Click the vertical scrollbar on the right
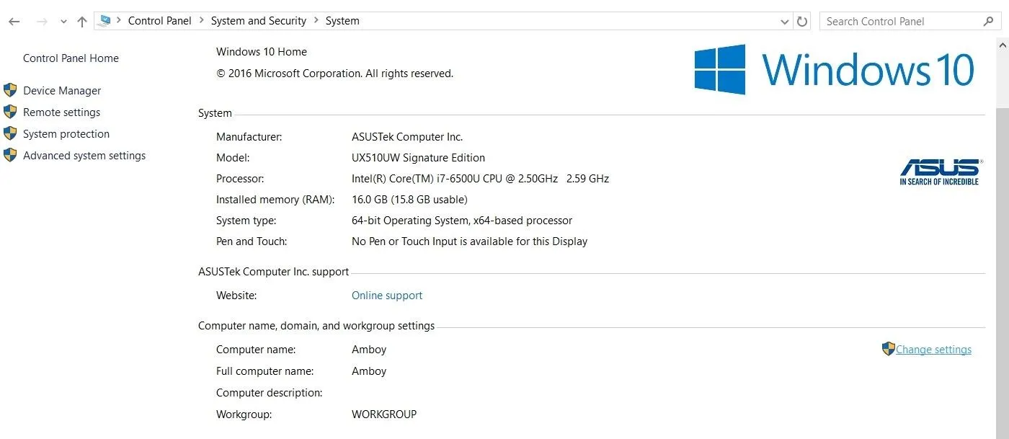Screen dimensions: 1009x439 point(1003,238)
